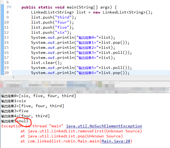The height and width of the screenshot is (148, 170).
Task: Click 'Exception in thread "main"' text
Action: 32,126
